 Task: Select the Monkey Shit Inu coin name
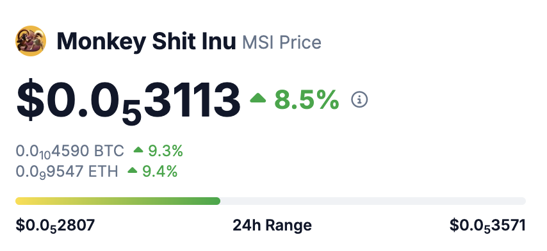tap(147, 42)
